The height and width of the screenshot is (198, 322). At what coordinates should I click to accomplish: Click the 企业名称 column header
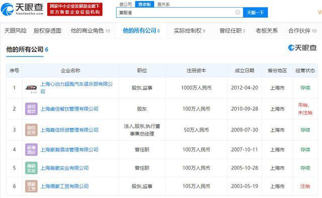point(70,71)
